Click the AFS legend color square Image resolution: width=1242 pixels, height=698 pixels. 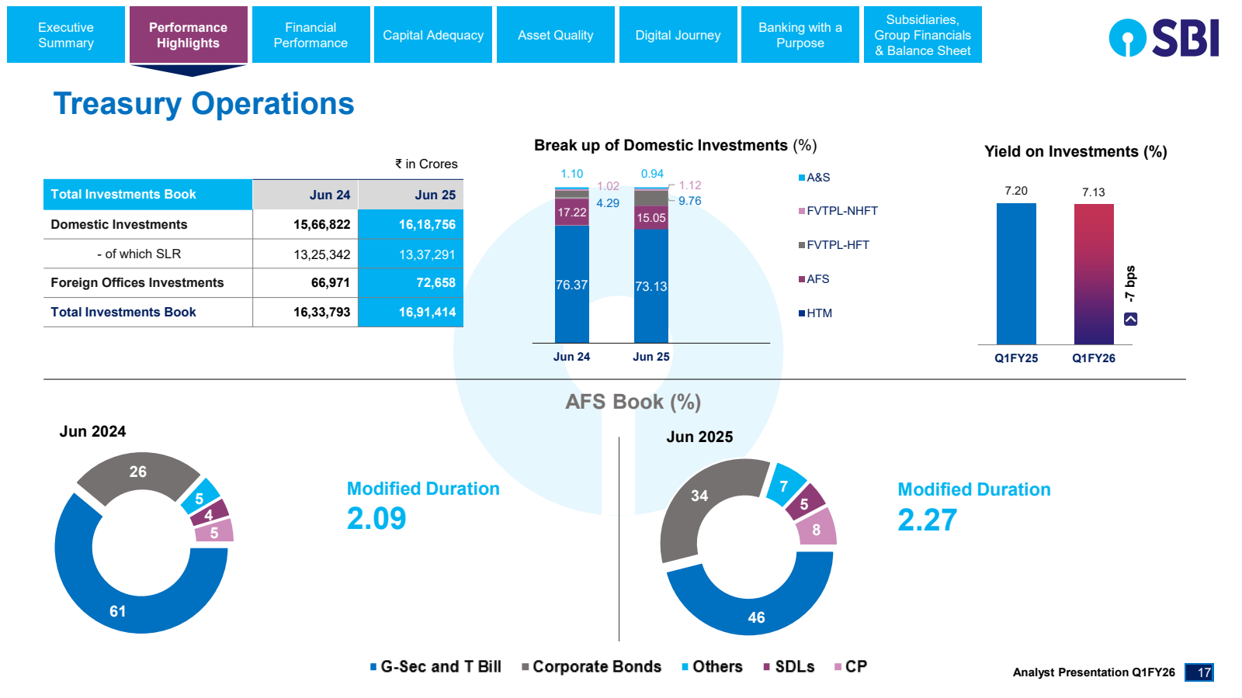802,279
